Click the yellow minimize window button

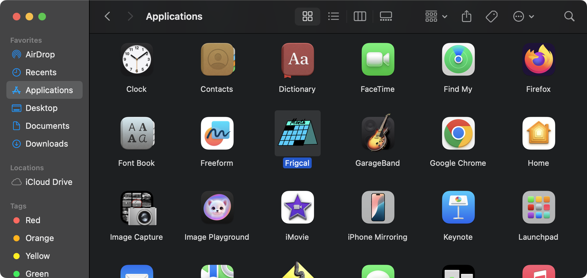29,17
